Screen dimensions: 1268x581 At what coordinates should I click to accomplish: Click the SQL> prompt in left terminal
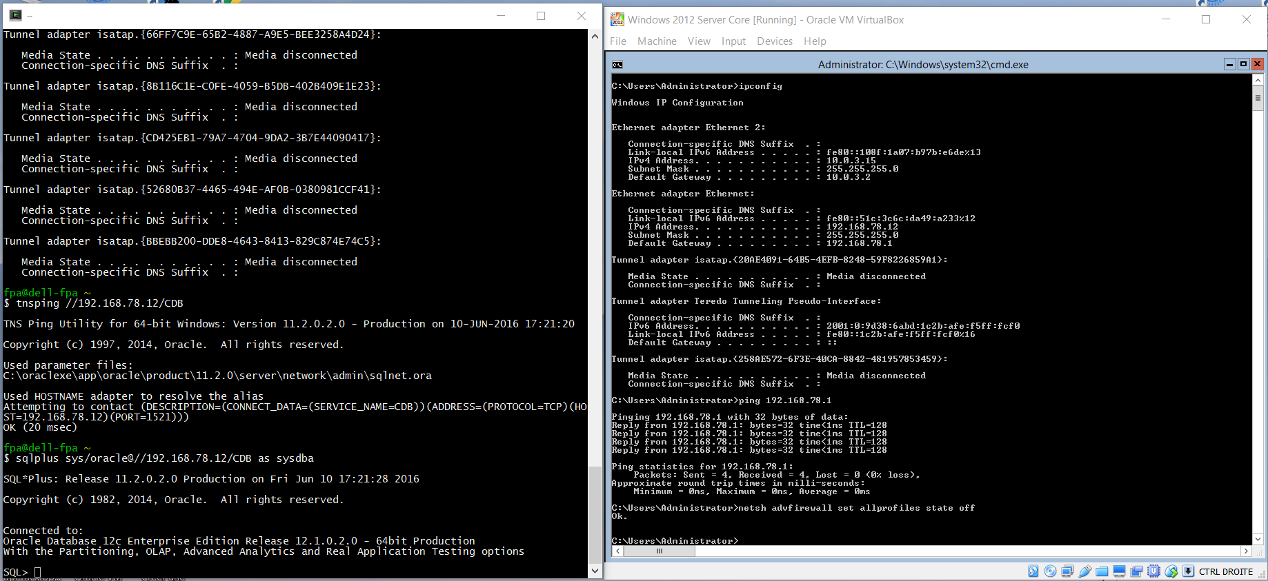coord(16,572)
